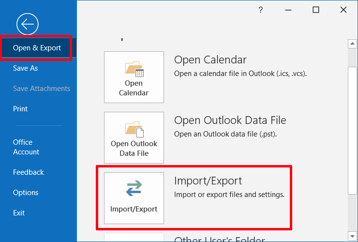Go to Office Account
358x242 pixels.
pyautogui.click(x=26, y=147)
